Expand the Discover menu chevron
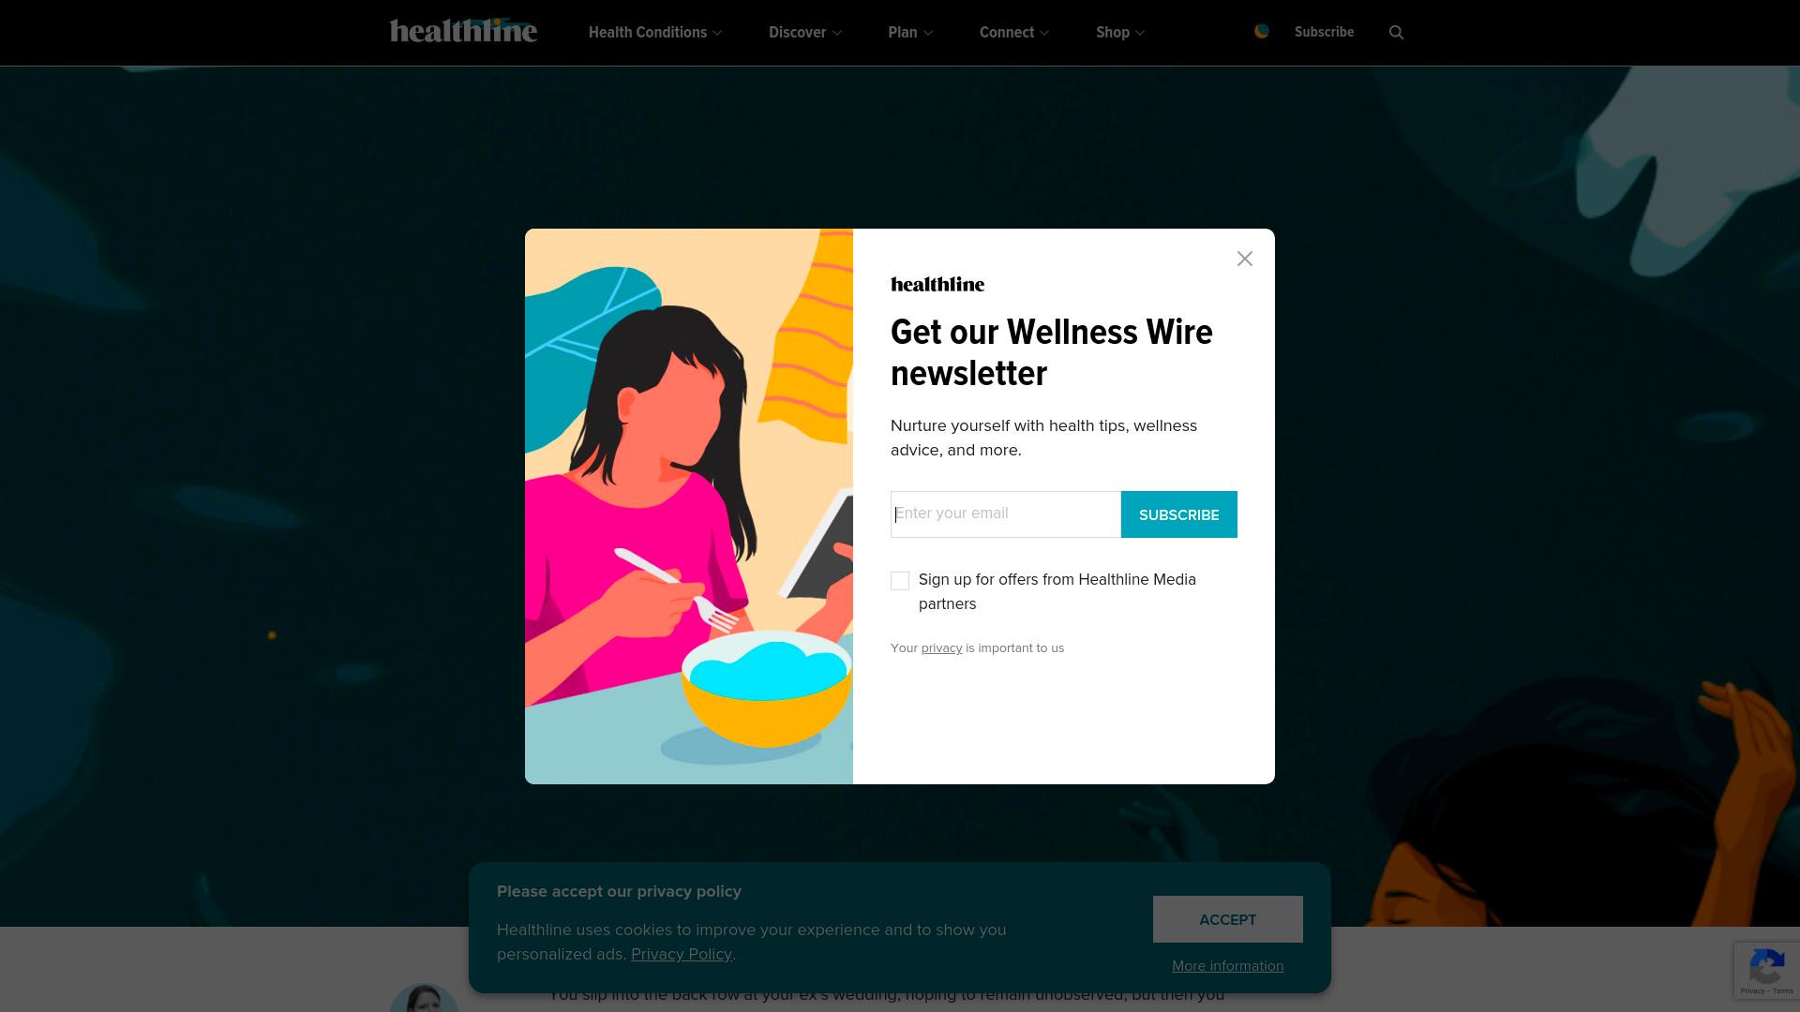Image resolution: width=1800 pixels, height=1012 pixels. (837, 33)
